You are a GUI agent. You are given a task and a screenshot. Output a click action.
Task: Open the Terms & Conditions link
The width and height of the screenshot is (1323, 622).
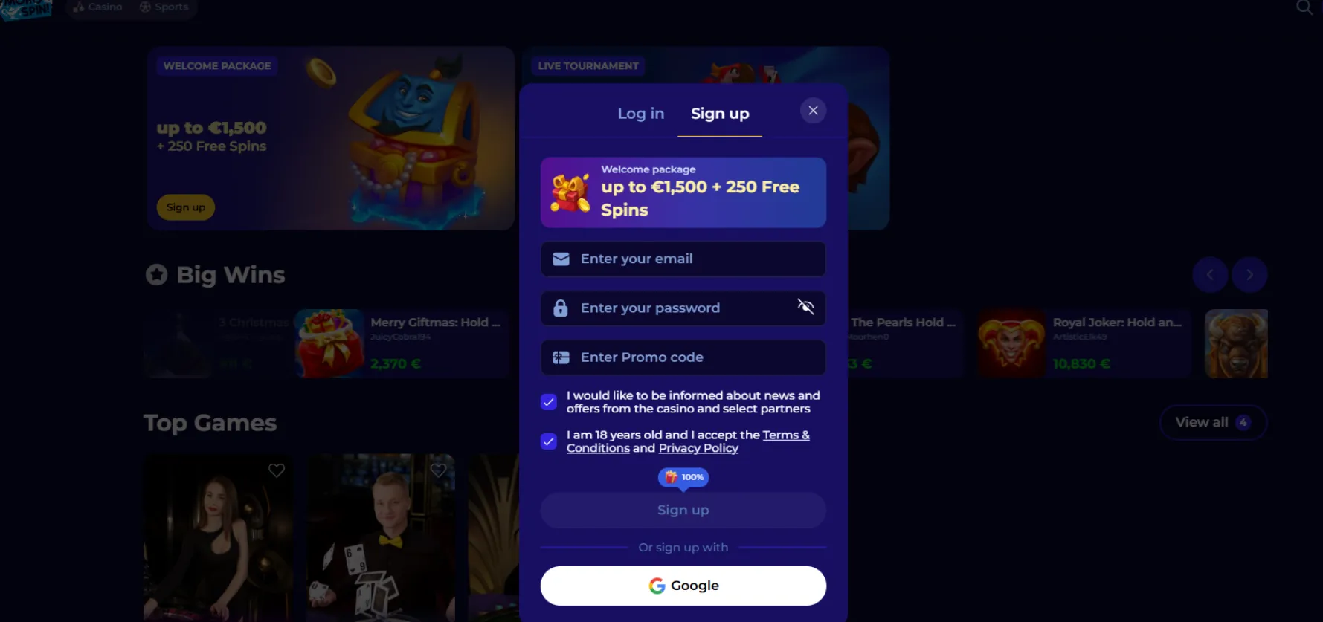(x=688, y=441)
